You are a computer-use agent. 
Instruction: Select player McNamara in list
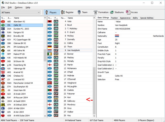(x=70, y=68)
